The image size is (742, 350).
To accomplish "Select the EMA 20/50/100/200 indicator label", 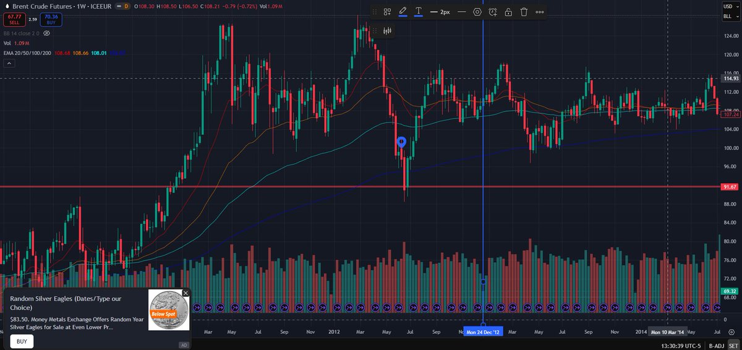I will click(x=28, y=53).
